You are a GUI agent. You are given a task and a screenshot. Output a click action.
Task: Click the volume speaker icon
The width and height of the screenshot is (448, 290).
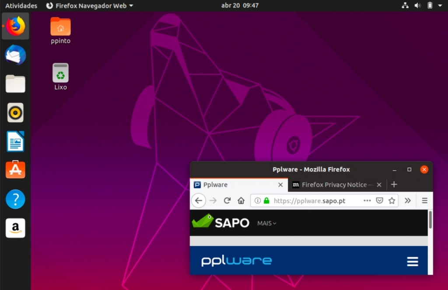(417, 5)
